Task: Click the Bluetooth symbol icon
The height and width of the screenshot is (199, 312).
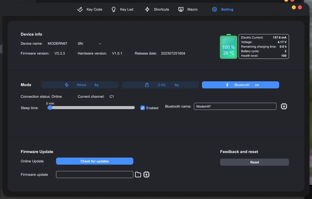Action: pyautogui.click(x=227, y=85)
